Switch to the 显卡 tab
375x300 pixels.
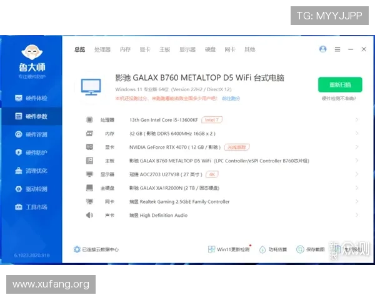[x=145, y=49]
